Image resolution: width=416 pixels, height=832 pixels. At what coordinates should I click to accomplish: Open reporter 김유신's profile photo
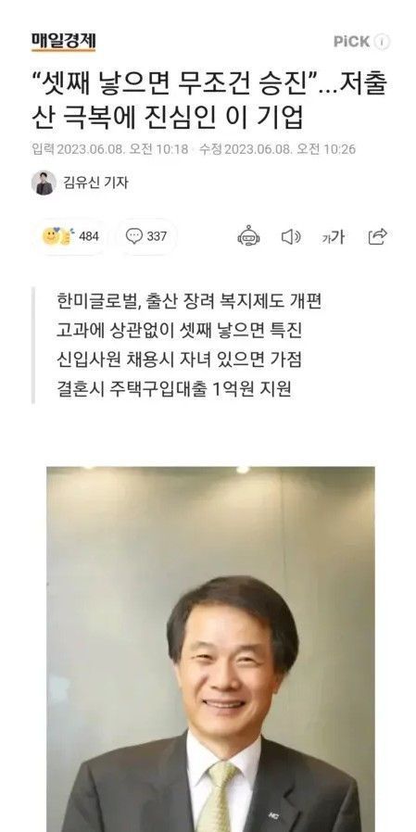point(44,183)
